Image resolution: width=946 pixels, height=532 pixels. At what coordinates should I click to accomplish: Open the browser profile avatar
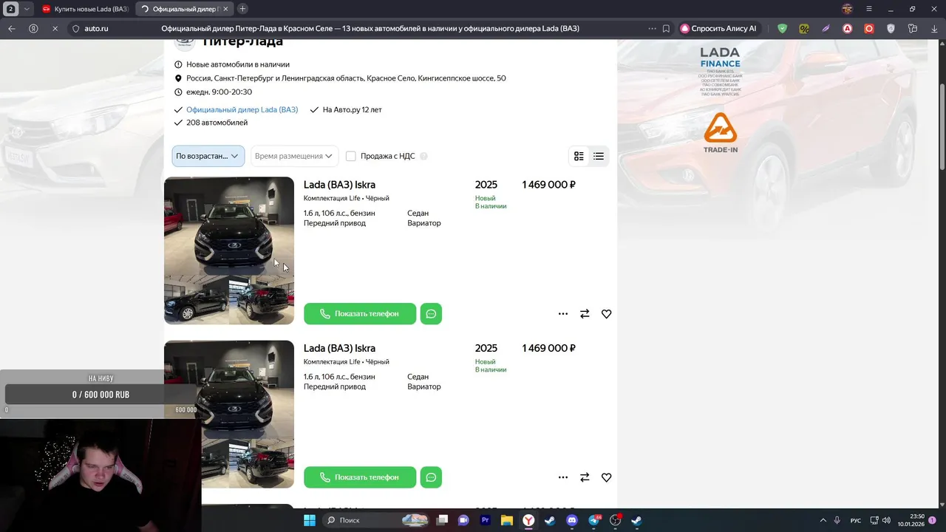[x=848, y=9]
